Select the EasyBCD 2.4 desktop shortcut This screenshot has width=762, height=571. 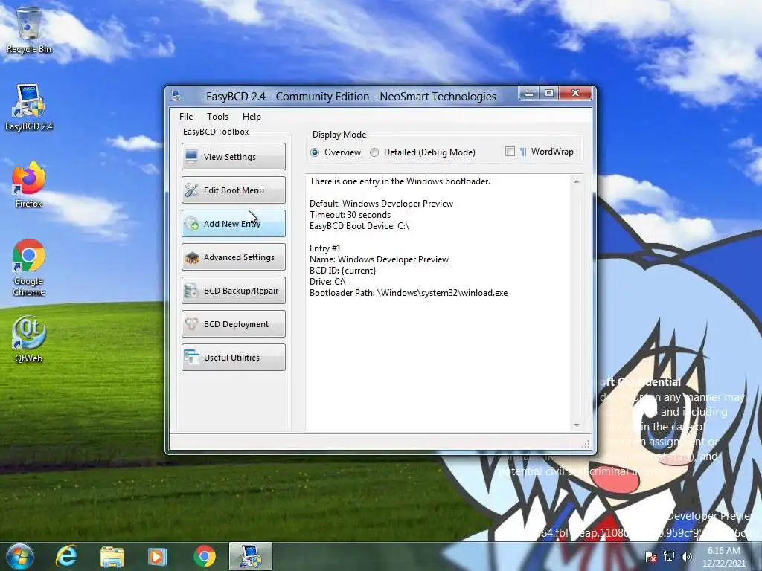29,108
